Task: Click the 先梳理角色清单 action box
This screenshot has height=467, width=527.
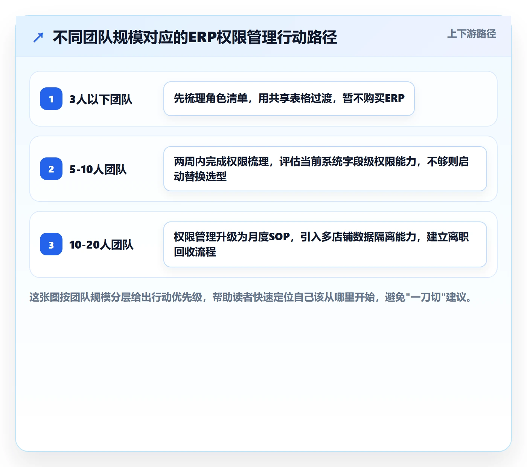Action: 289,99
